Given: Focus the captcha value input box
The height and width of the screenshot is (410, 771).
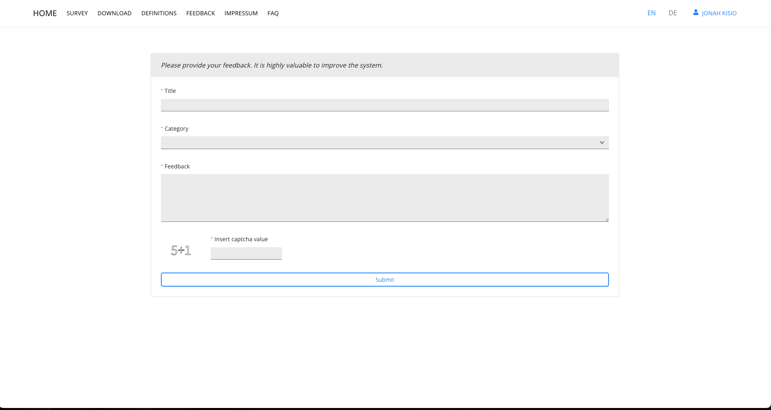Looking at the screenshot, I should point(246,253).
